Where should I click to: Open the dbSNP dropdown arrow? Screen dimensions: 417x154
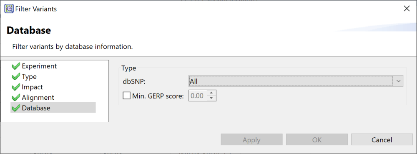(398, 81)
